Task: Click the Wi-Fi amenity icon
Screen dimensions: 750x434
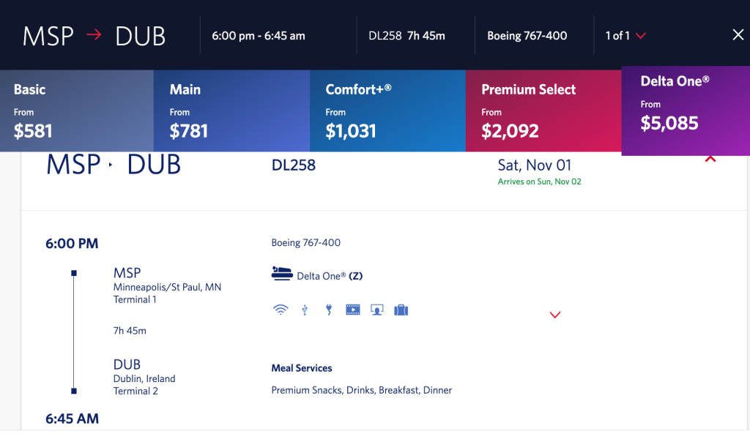Action: coord(281,310)
